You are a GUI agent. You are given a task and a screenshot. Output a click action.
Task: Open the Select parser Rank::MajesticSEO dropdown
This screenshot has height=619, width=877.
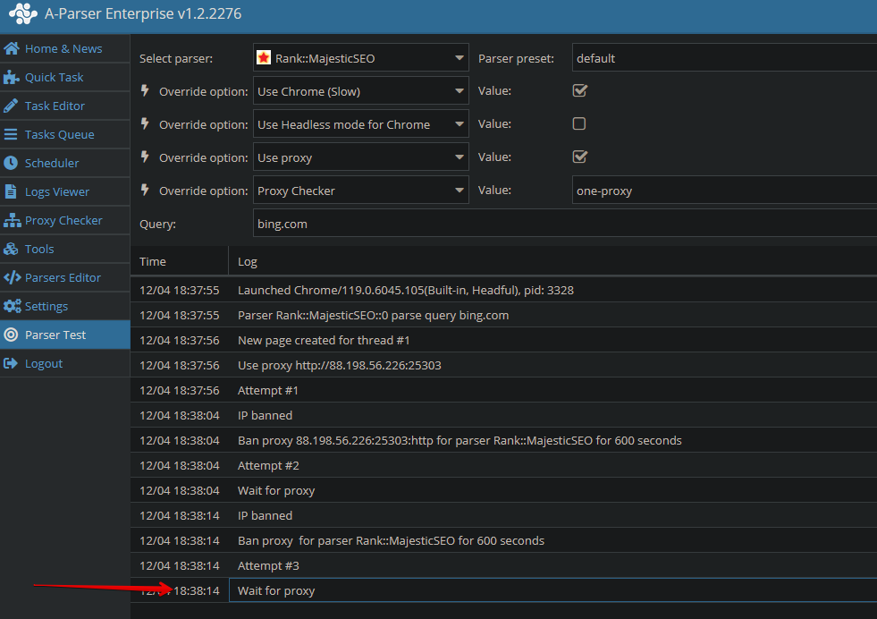coord(360,58)
